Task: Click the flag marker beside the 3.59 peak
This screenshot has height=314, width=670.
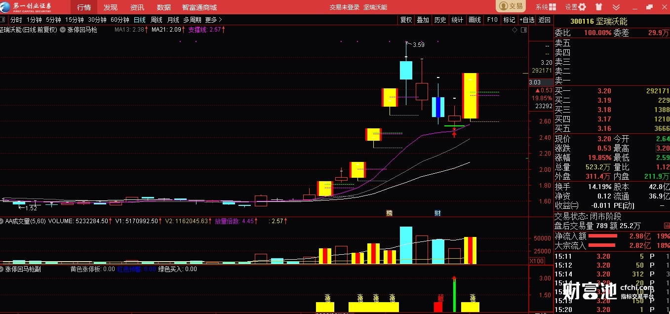Action: pos(408,44)
